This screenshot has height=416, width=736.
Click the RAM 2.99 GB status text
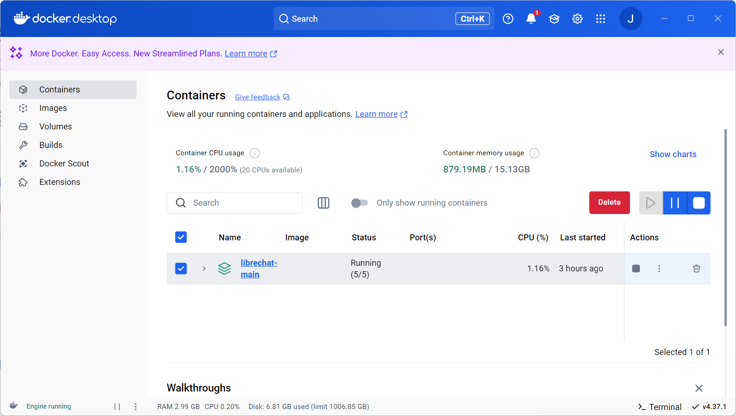(179, 407)
